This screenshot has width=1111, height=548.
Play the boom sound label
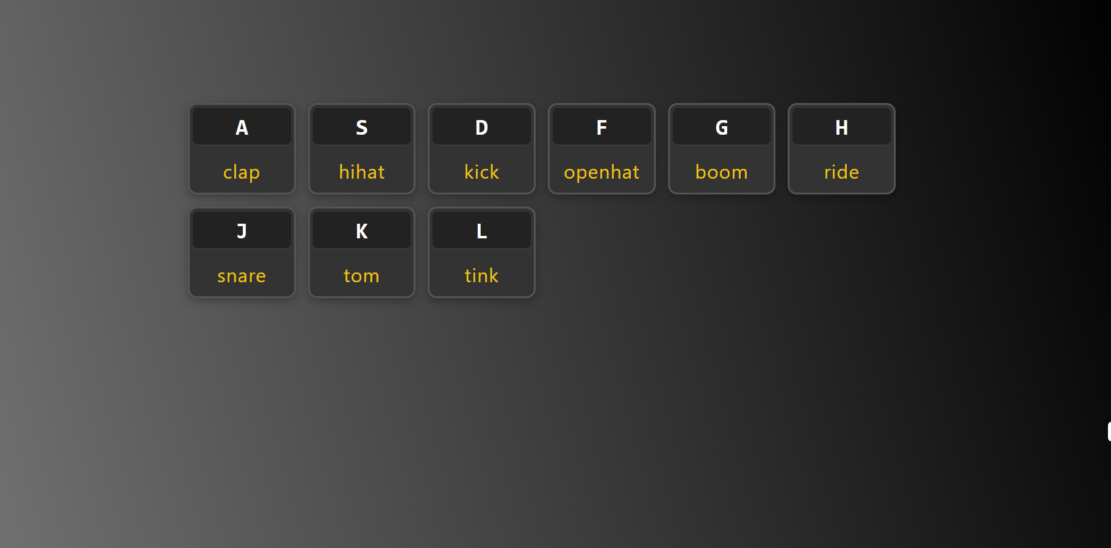(x=721, y=173)
